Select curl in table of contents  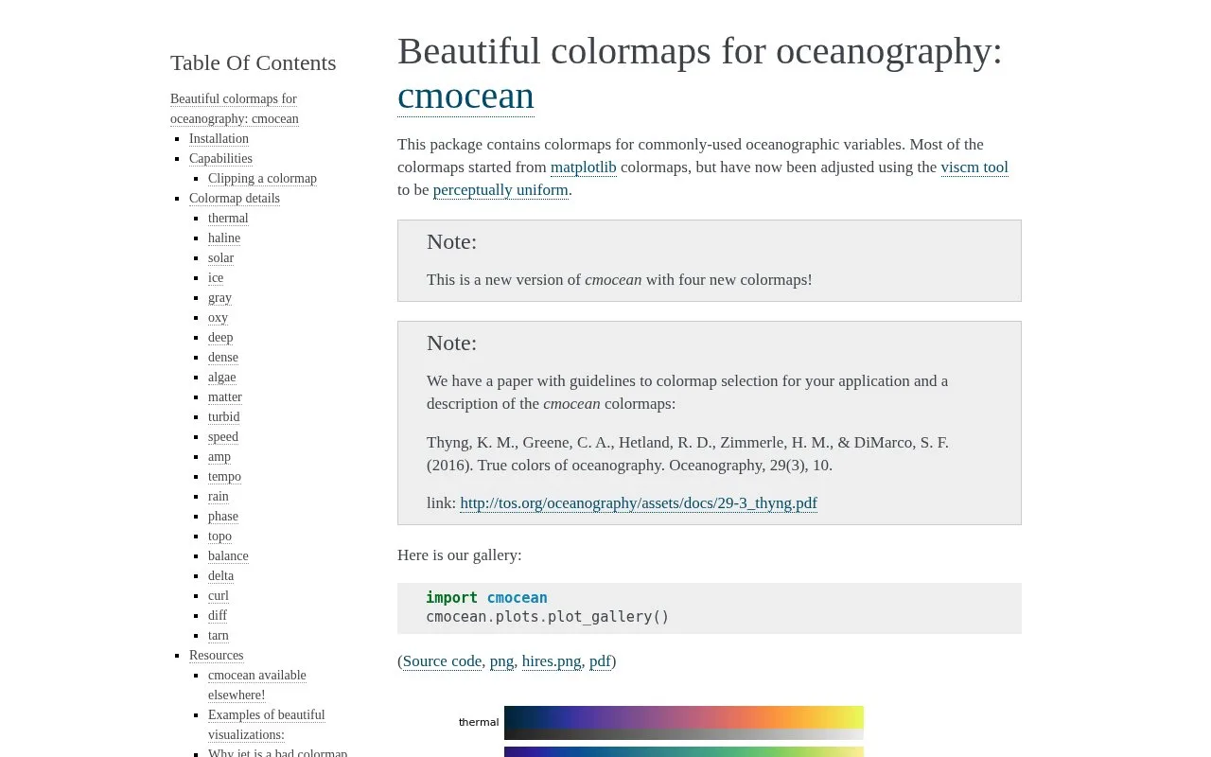click(219, 596)
